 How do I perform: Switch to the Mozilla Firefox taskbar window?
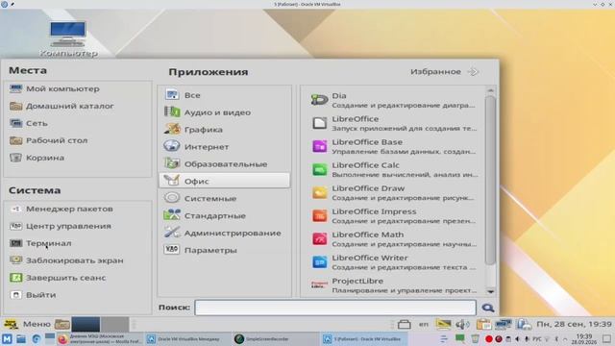coord(100,339)
